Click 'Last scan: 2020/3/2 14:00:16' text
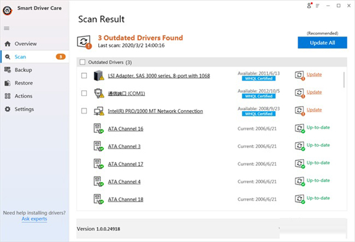This screenshot has width=355, height=242. (x=131, y=46)
